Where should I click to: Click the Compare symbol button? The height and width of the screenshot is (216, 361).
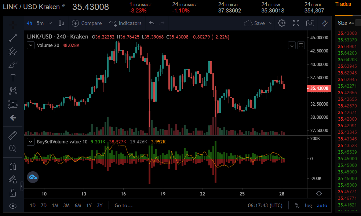[x=87, y=23]
